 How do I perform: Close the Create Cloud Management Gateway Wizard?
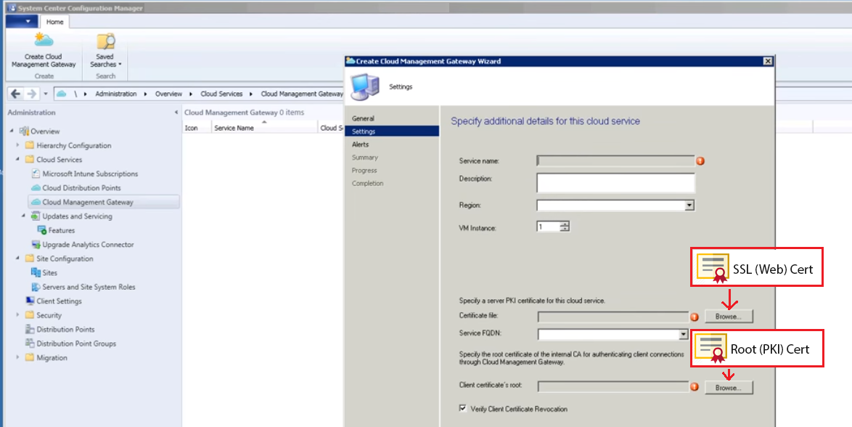click(x=768, y=61)
